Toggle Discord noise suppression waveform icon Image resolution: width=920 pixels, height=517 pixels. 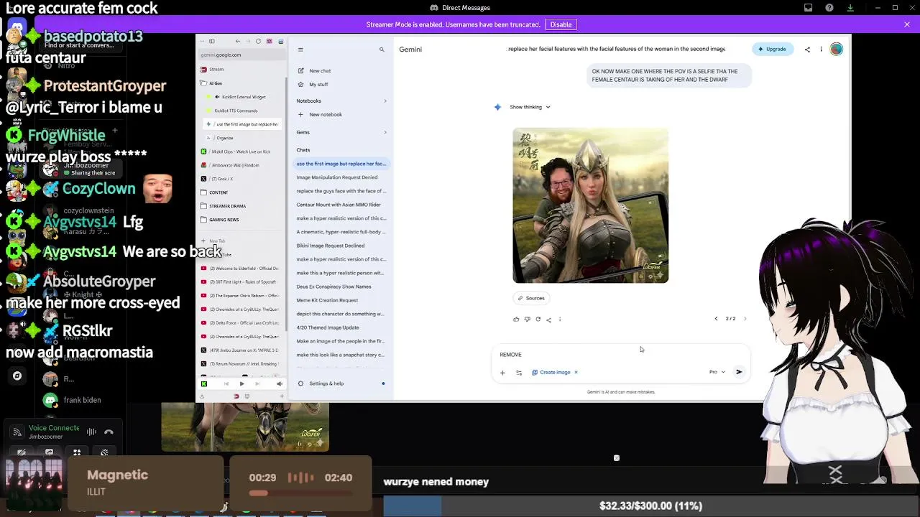pos(91,432)
